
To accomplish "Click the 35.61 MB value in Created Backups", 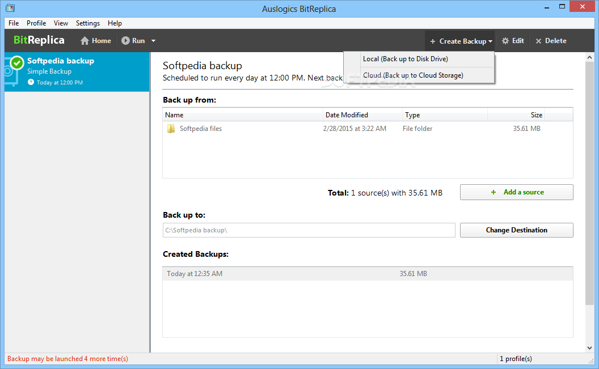I will pos(414,274).
